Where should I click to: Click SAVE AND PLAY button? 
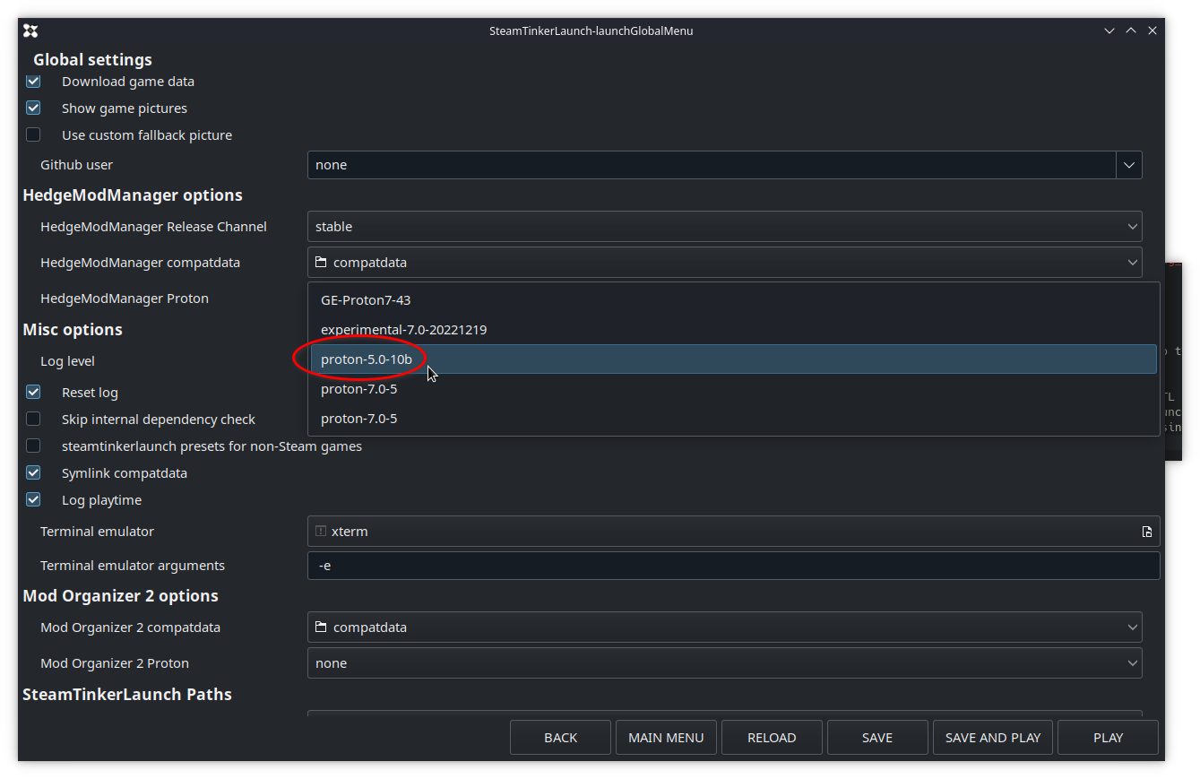point(993,738)
